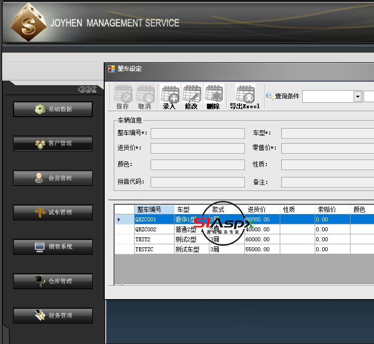This screenshot has height=344, width=374.
Task: Click the 进货价 input field
Action: tap(197, 148)
